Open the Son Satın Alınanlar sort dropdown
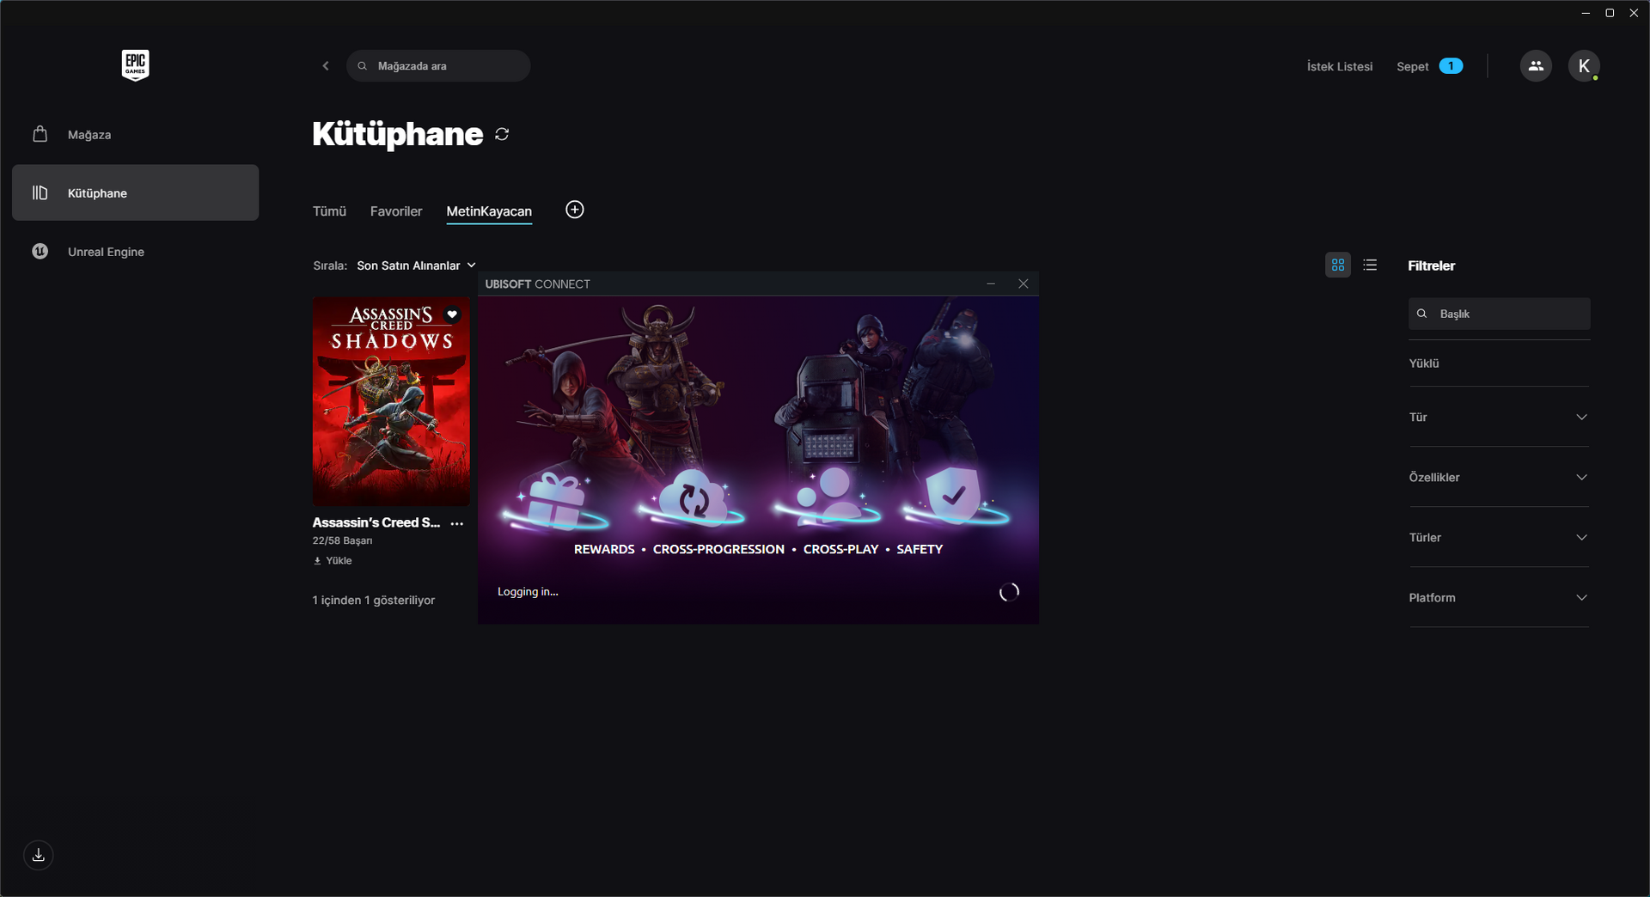Image resolution: width=1650 pixels, height=897 pixels. pyautogui.click(x=417, y=265)
